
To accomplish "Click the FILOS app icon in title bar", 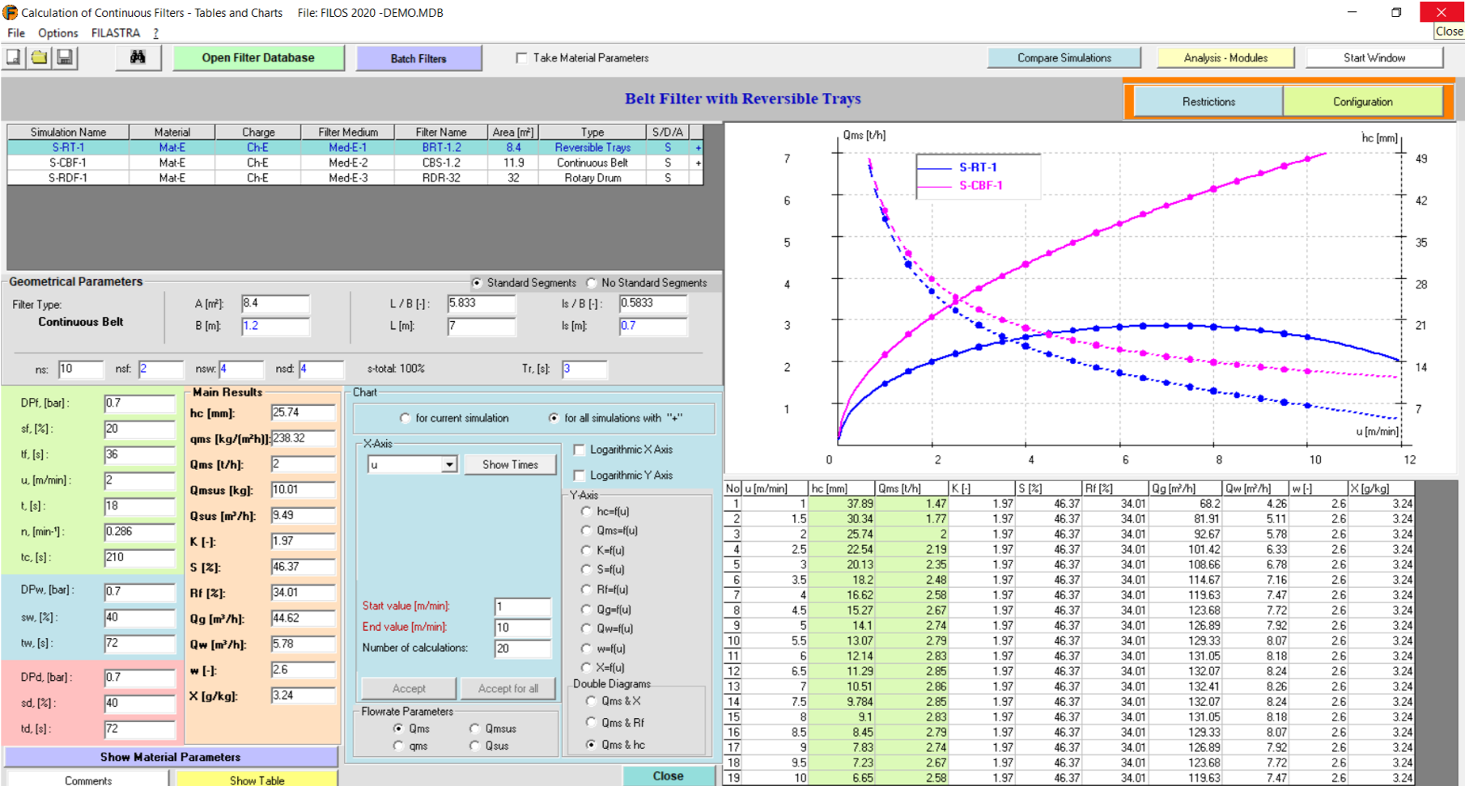I will [10, 12].
